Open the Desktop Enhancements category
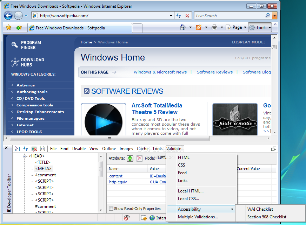This screenshot has height=225, width=306. [x=40, y=112]
